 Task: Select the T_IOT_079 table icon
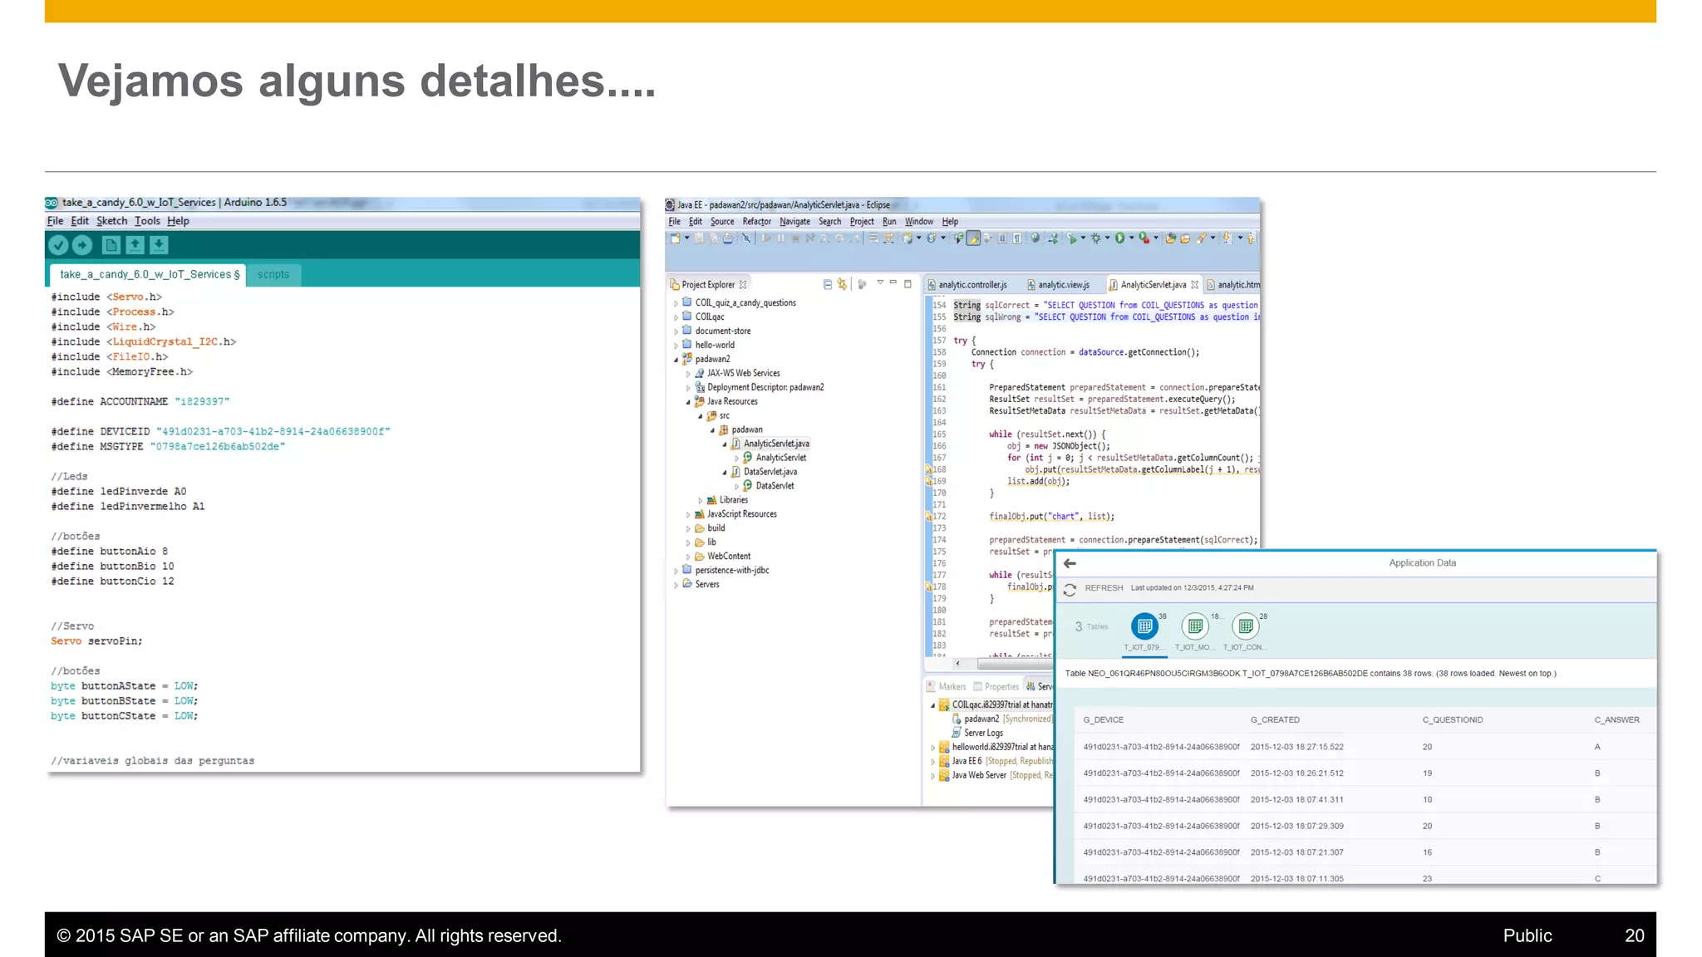point(1144,626)
